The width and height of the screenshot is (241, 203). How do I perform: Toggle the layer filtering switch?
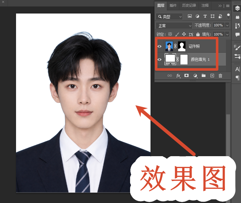228,16
